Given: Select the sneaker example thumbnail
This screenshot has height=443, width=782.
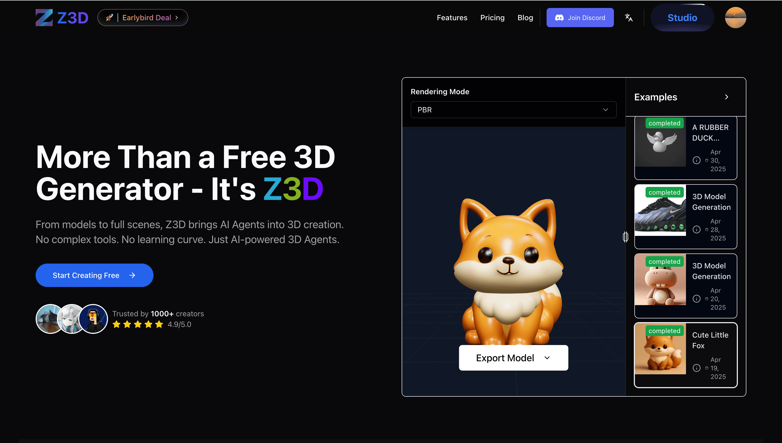Looking at the screenshot, I should tap(660, 211).
